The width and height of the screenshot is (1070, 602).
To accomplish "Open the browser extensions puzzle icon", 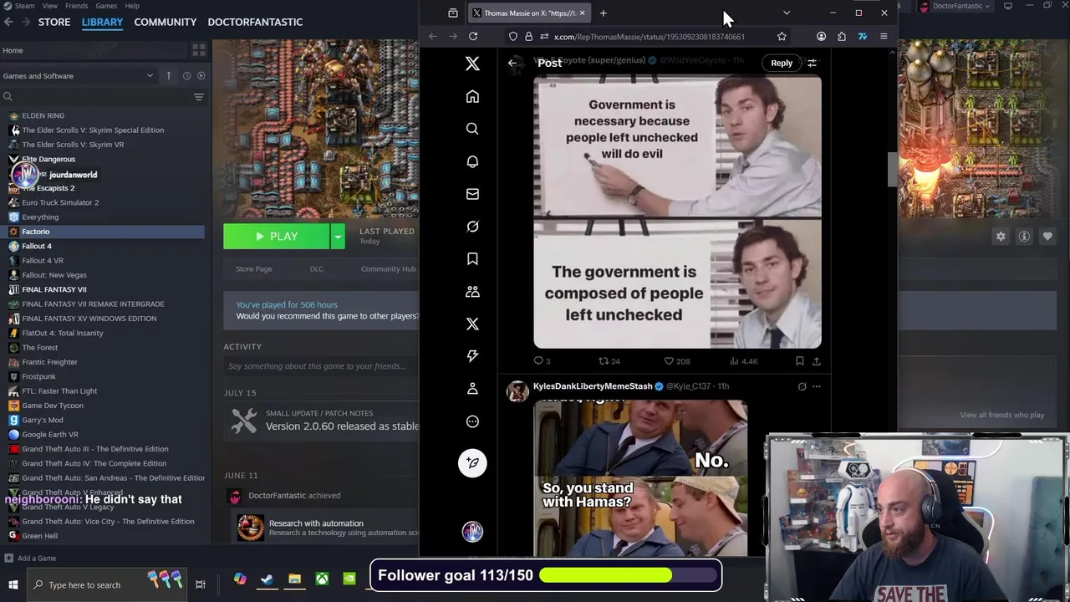I will click(x=842, y=36).
